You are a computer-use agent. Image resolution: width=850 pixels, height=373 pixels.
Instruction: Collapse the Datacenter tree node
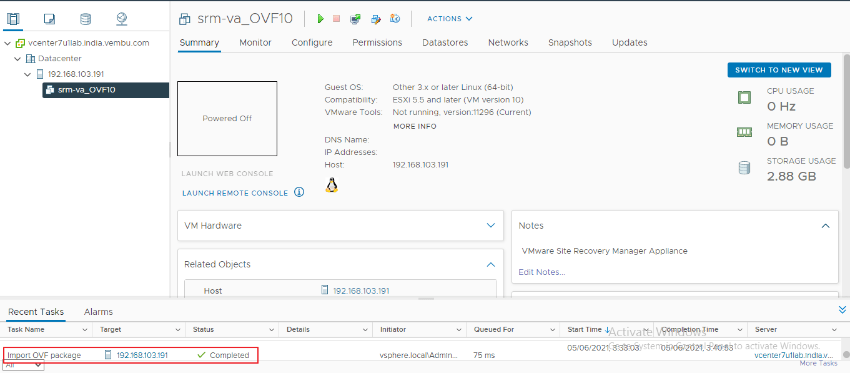17,59
